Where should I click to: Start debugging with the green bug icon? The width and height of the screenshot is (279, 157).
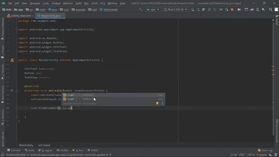click(x=209, y=10)
